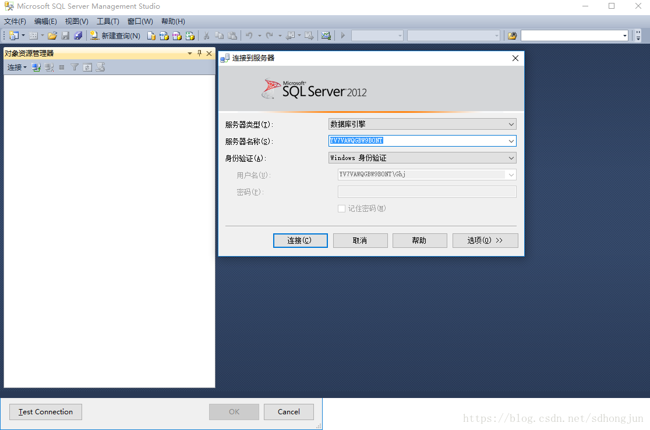Open the 文件(F) menu

coord(15,21)
